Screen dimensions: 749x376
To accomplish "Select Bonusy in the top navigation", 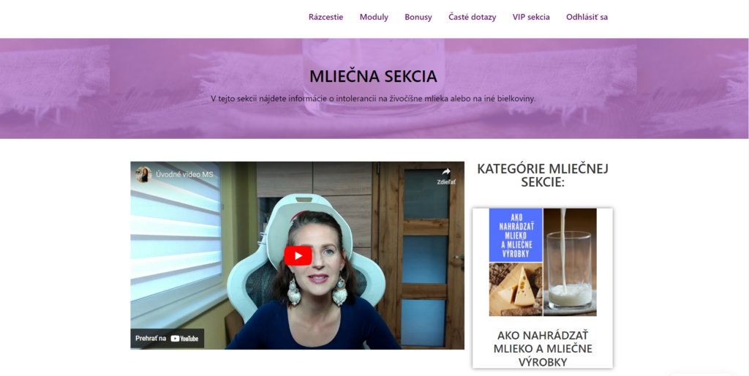I will pos(418,18).
